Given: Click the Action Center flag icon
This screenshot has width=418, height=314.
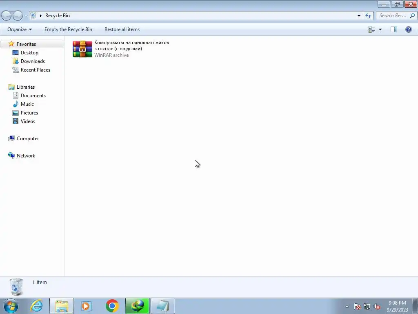Looking at the screenshot, I should coord(357,306).
